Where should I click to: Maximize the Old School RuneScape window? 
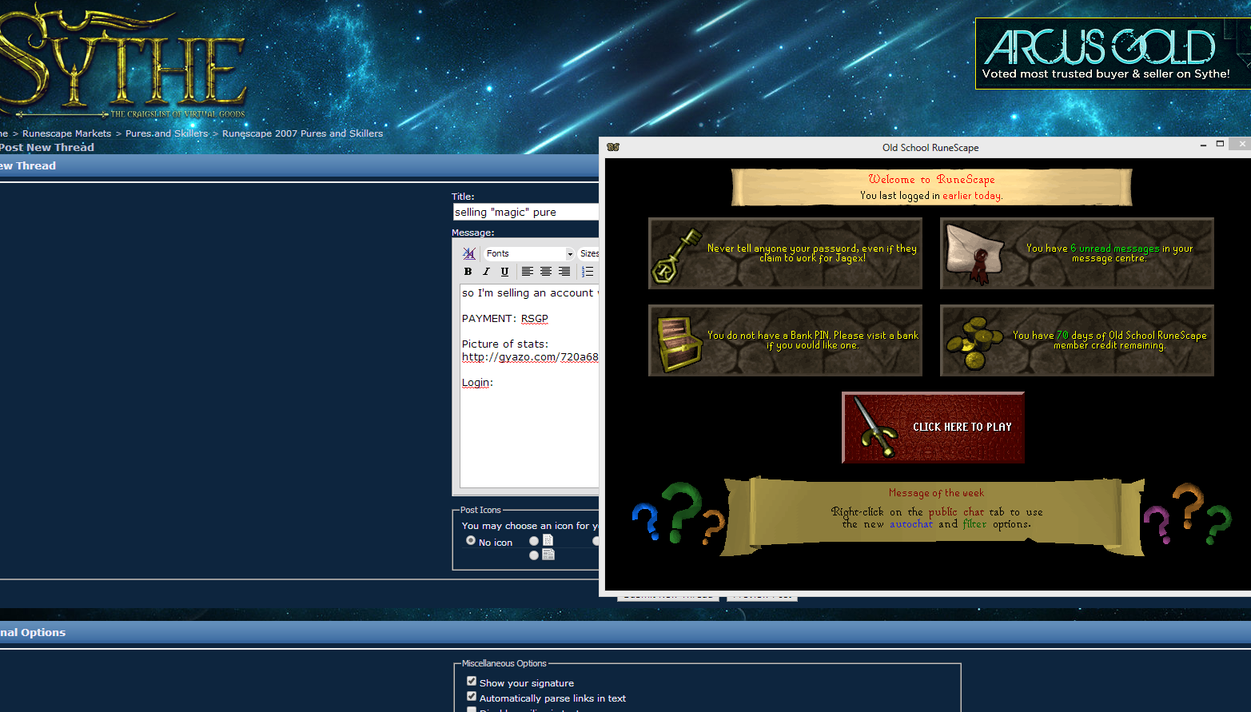tap(1220, 145)
